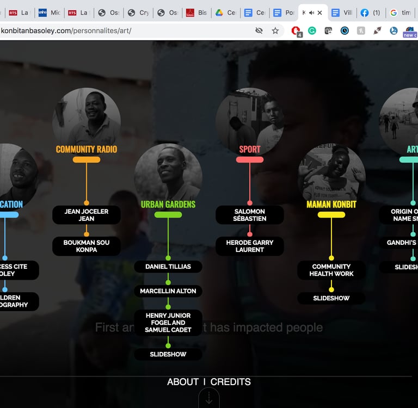The image size is (418, 408).
Task: Open Jean Joceler Jean's story
Action: click(x=87, y=215)
